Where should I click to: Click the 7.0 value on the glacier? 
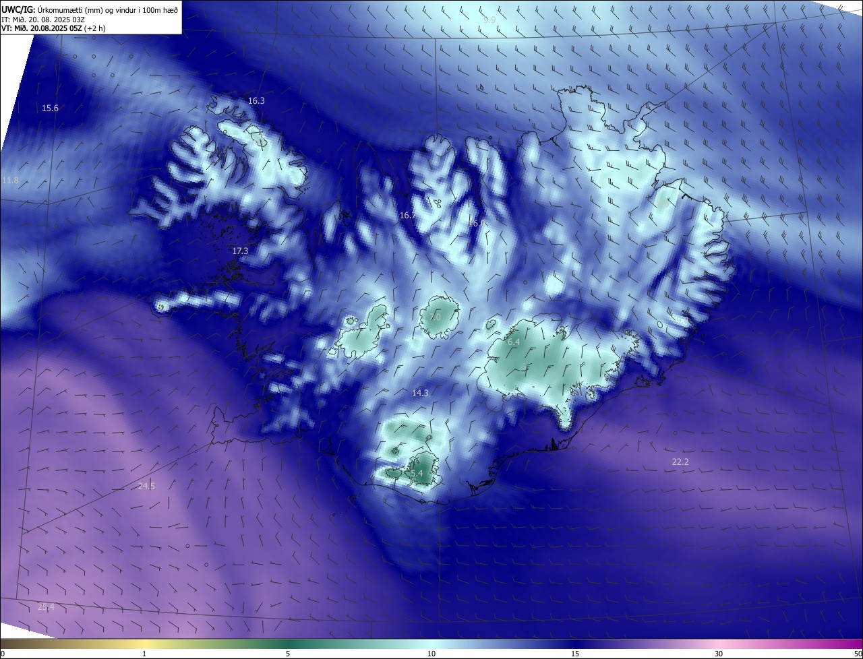[x=435, y=317]
